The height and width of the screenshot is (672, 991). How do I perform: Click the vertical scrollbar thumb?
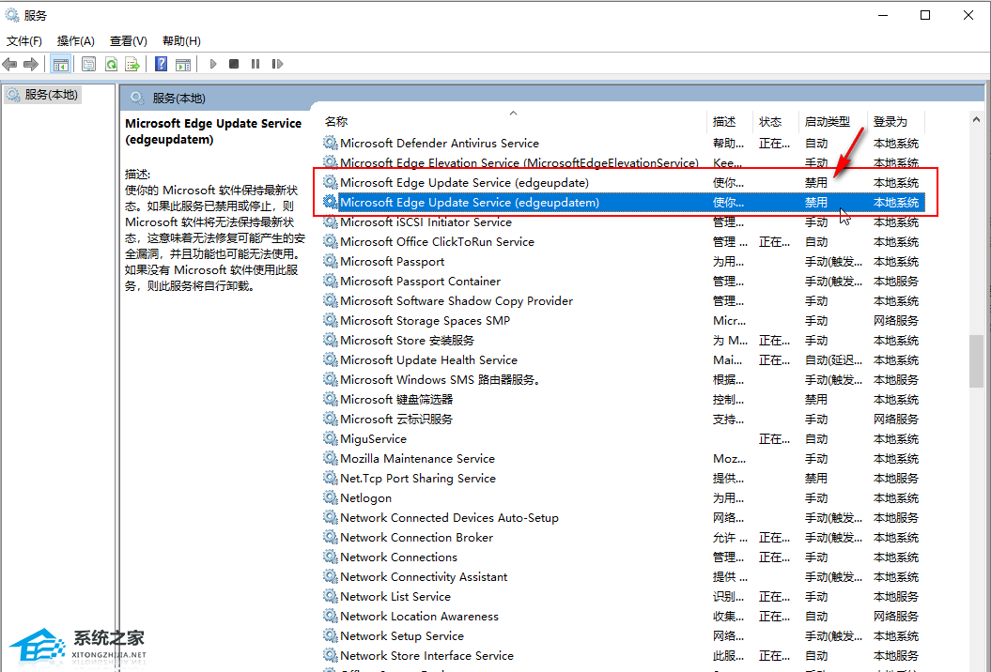click(x=976, y=360)
